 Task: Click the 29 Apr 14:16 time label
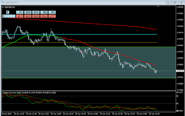[154, 114]
